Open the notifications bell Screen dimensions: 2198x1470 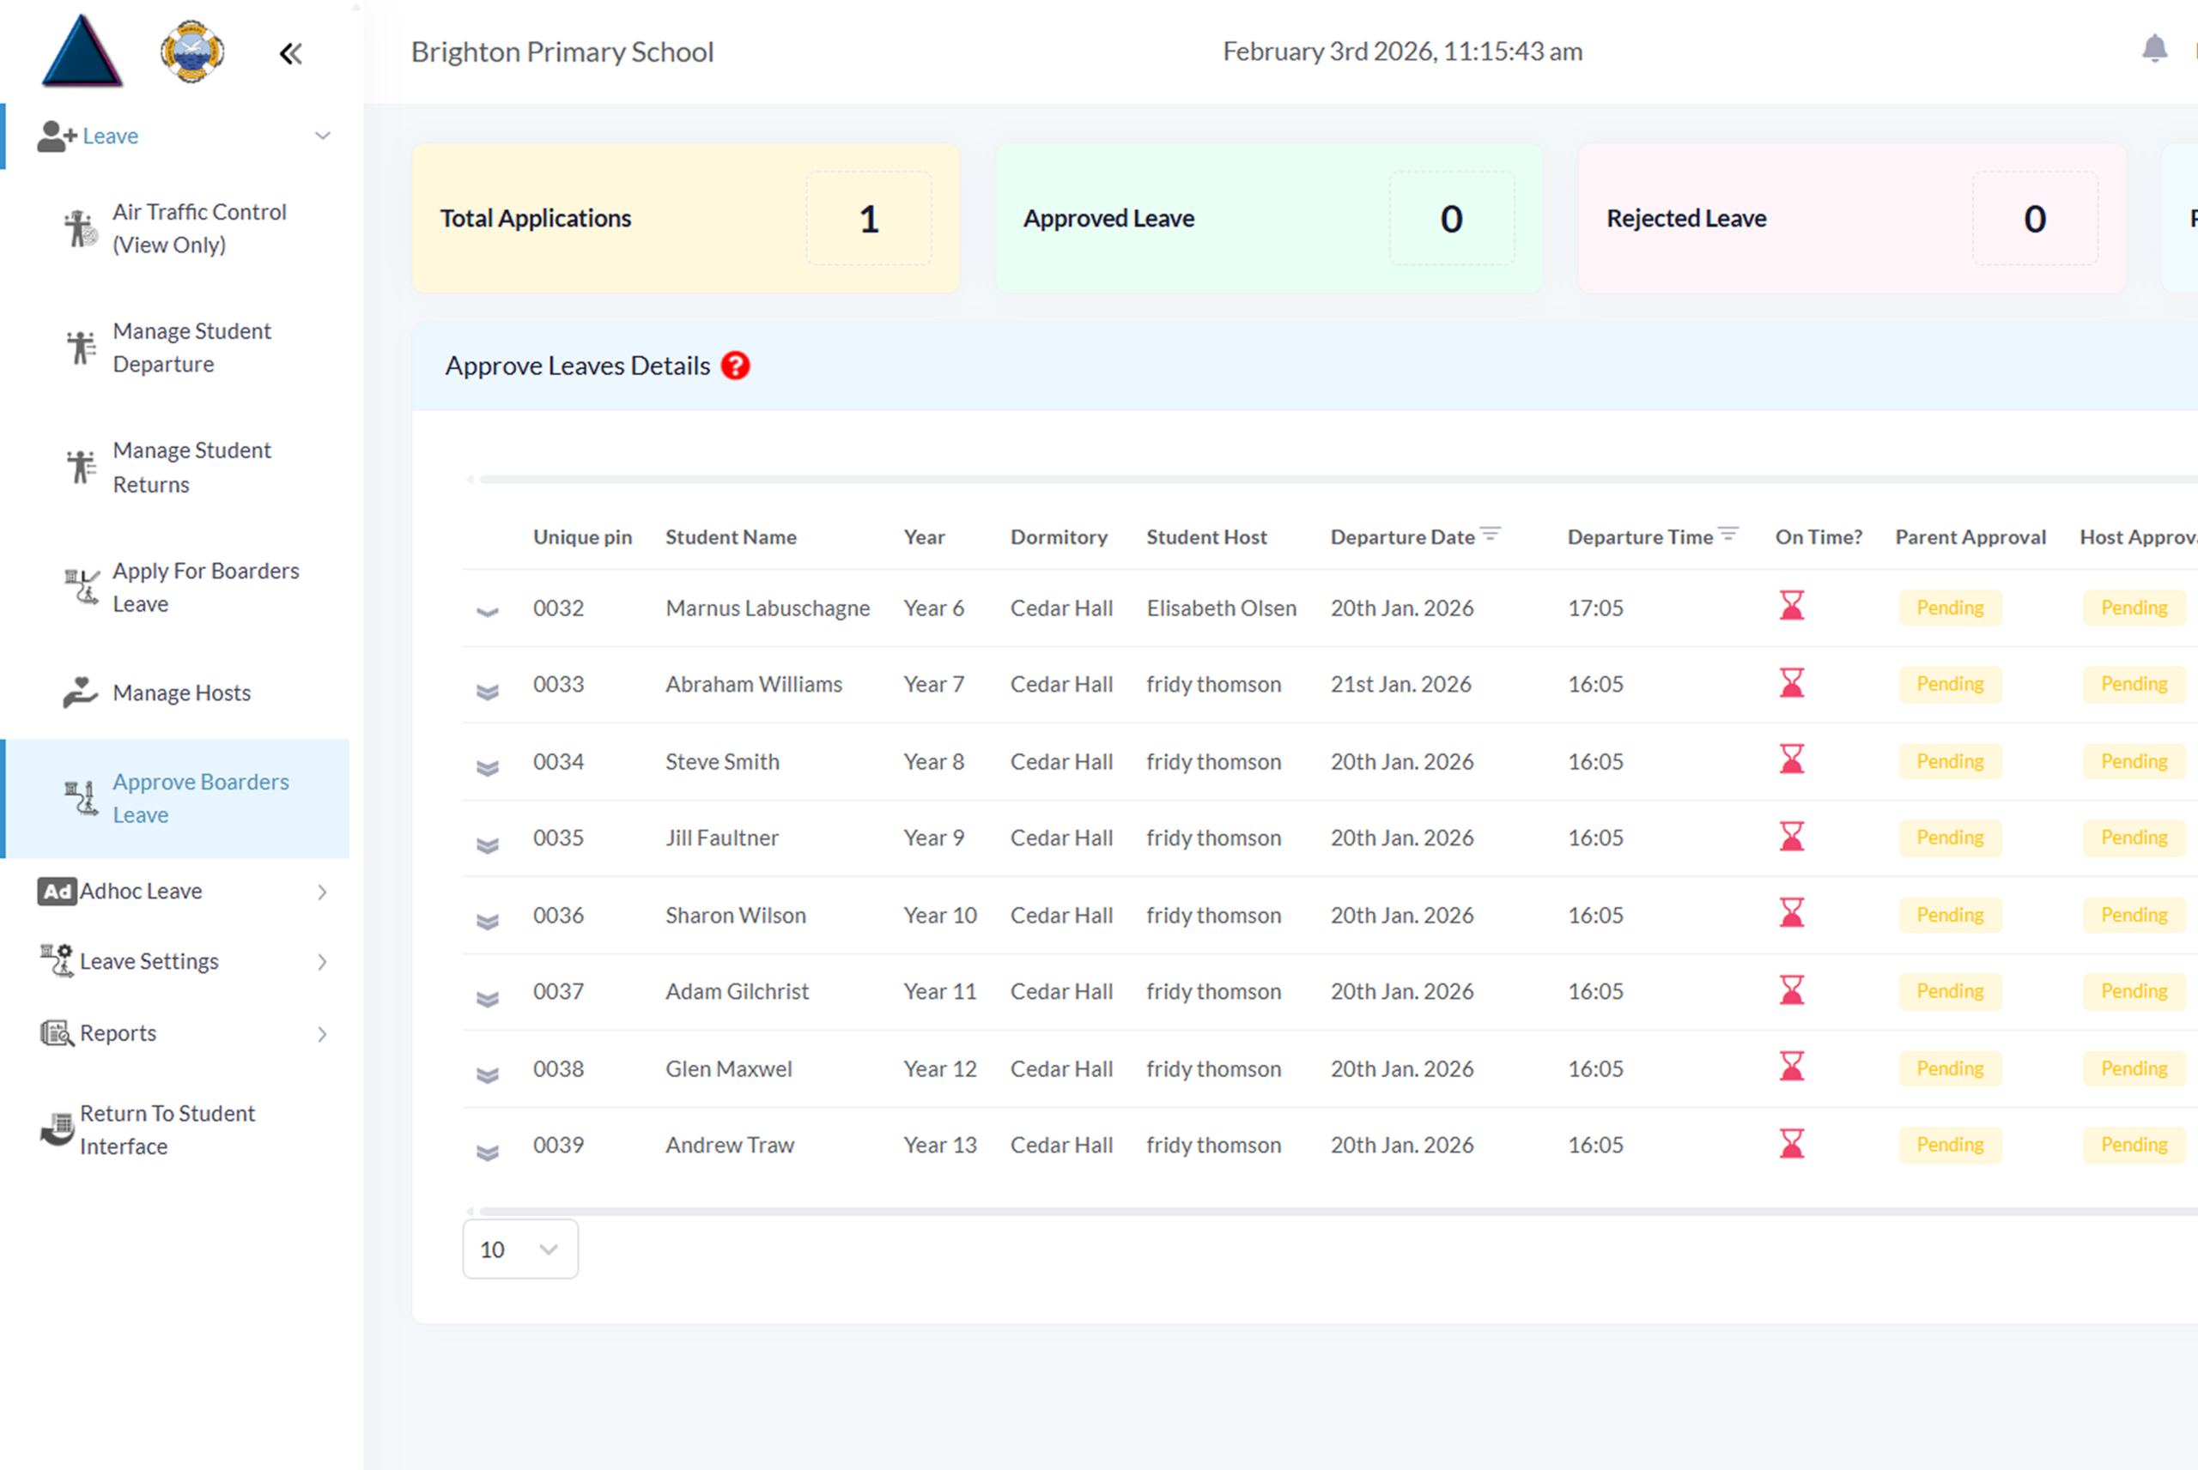coord(2154,49)
